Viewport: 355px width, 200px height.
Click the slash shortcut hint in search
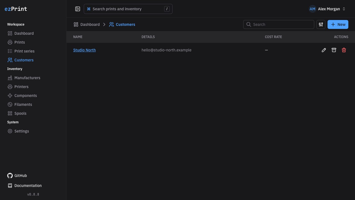(167, 9)
